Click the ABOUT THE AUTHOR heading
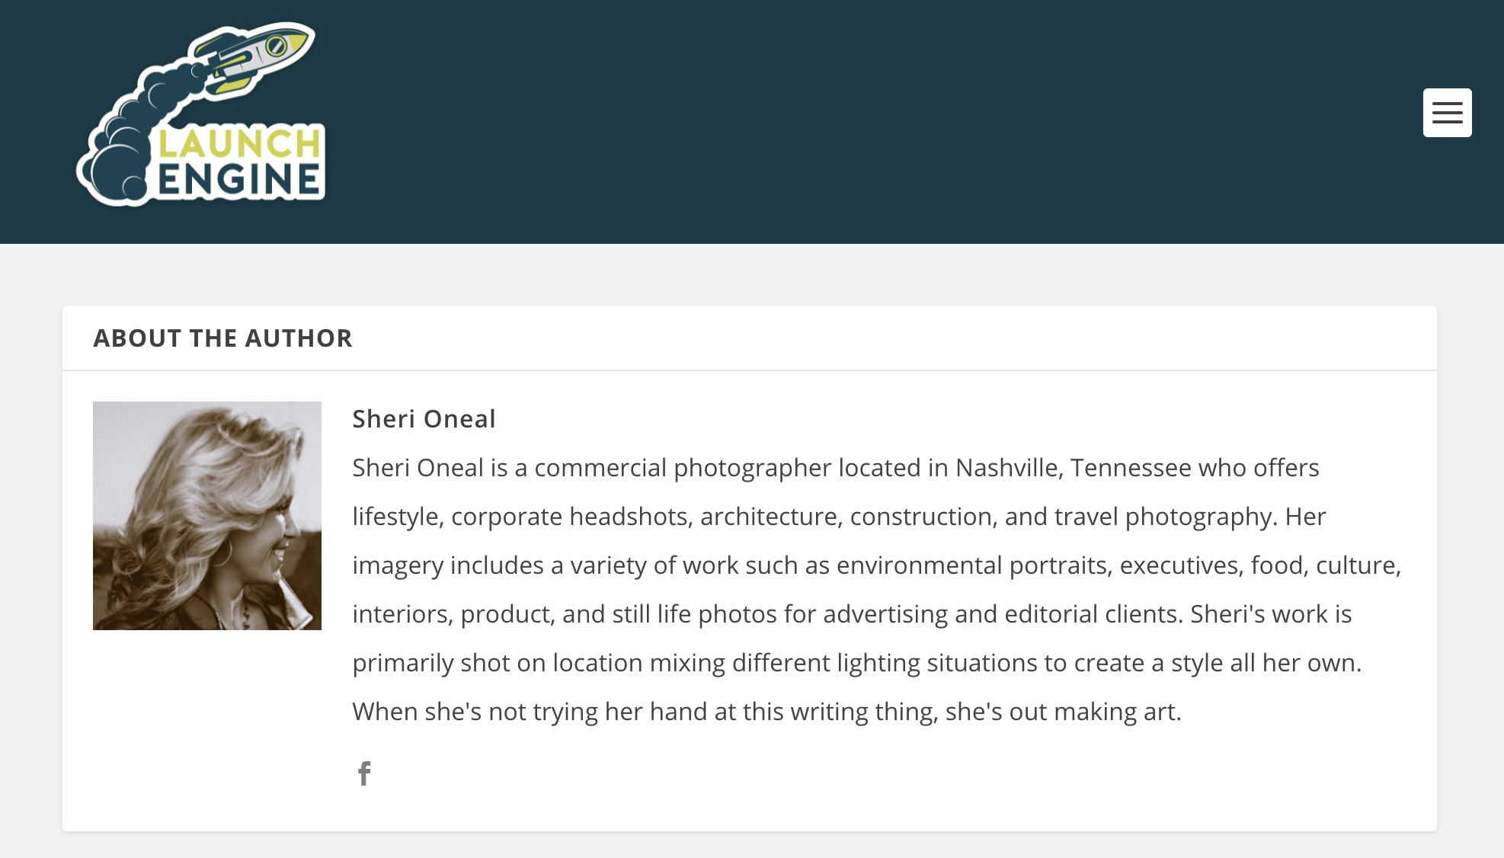The height and width of the screenshot is (858, 1504). [222, 338]
